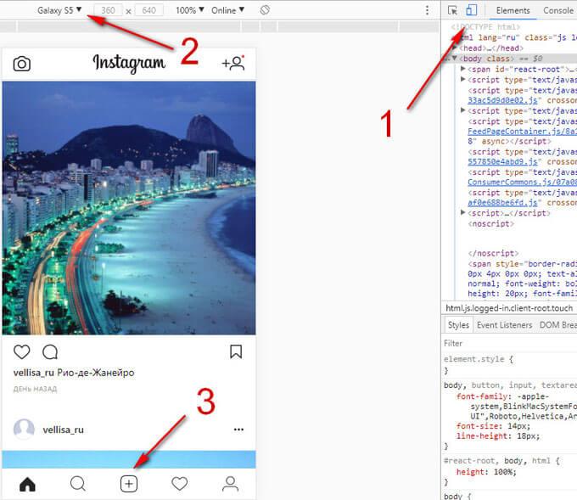Image resolution: width=577 pixels, height=500 pixels.
Task: Open the 100% zoom dropdown
Action: (x=189, y=10)
